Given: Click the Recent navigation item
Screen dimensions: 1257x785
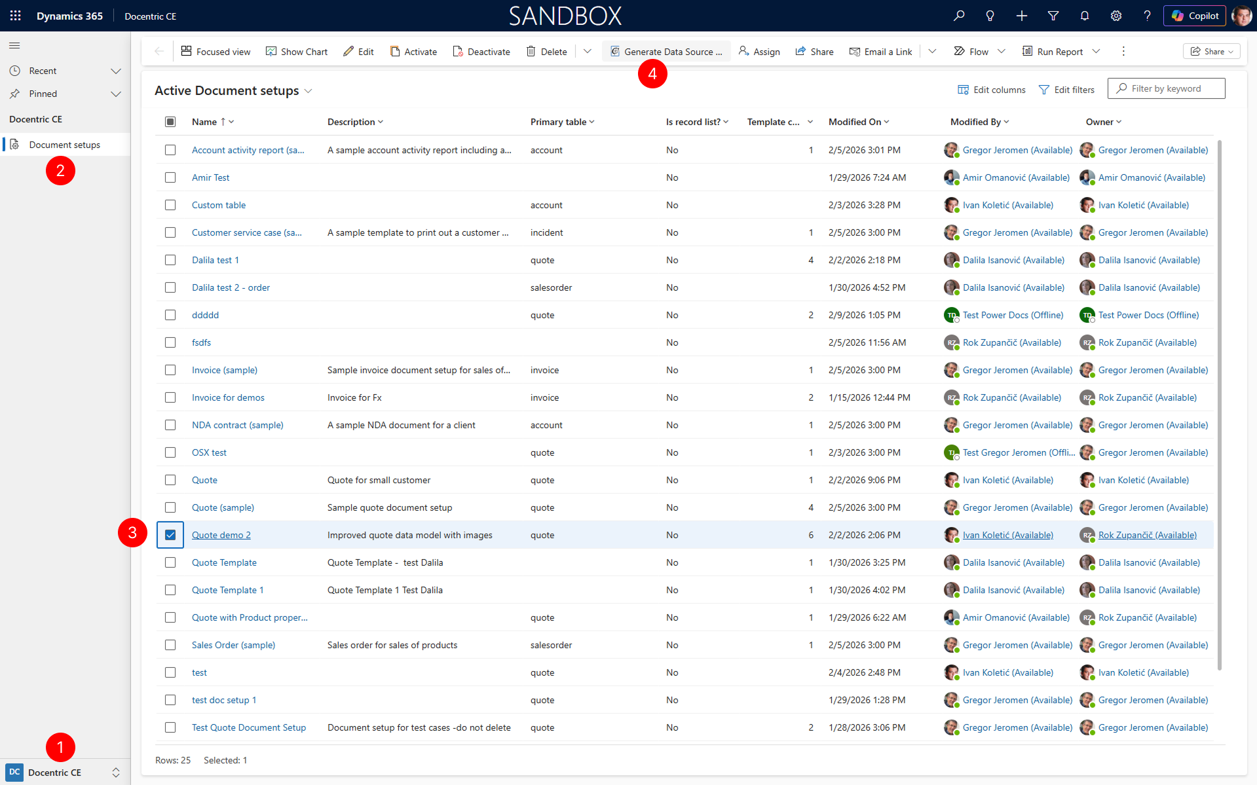Looking at the screenshot, I should pyautogui.click(x=43, y=71).
